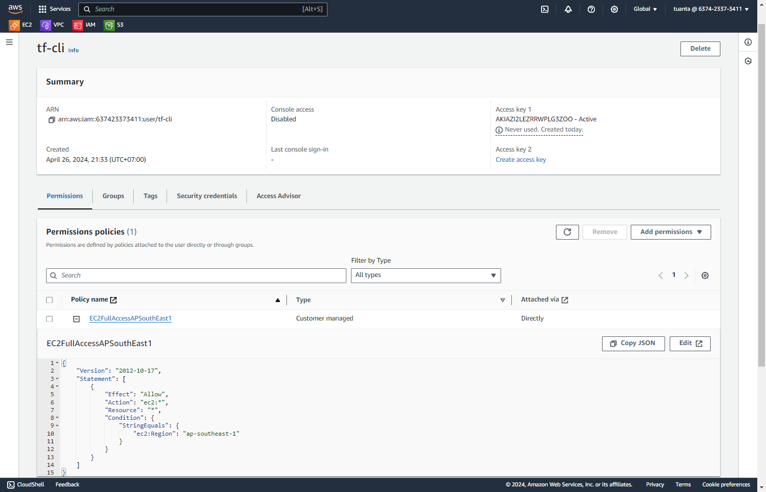Switch to the Groups tab
The height and width of the screenshot is (492, 766).
pos(113,196)
